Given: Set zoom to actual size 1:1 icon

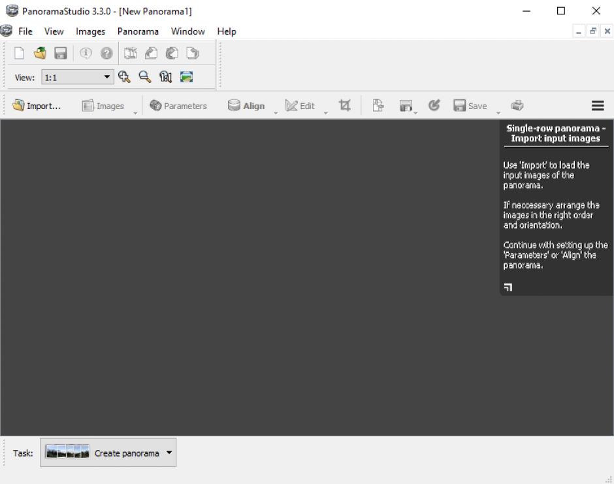Looking at the screenshot, I should tap(165, 77).
